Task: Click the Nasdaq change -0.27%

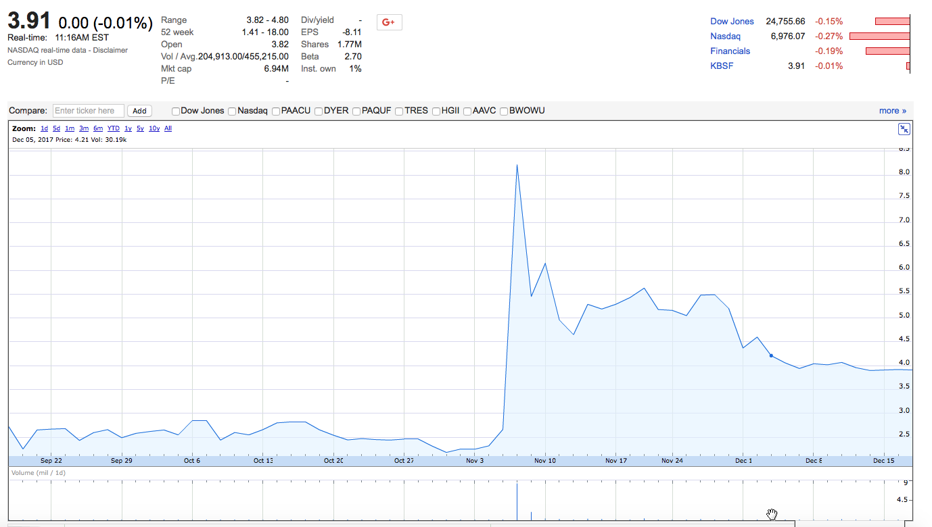Action: [x=829, y=36]
